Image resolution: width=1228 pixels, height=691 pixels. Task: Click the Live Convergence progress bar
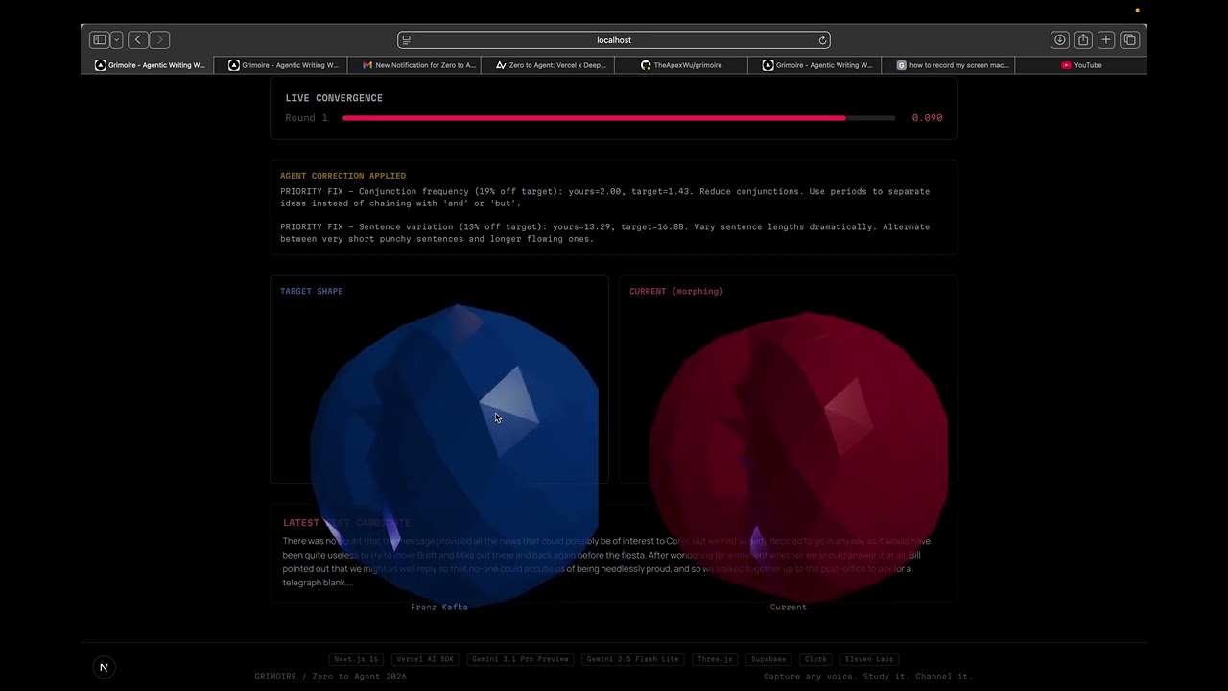619,118
